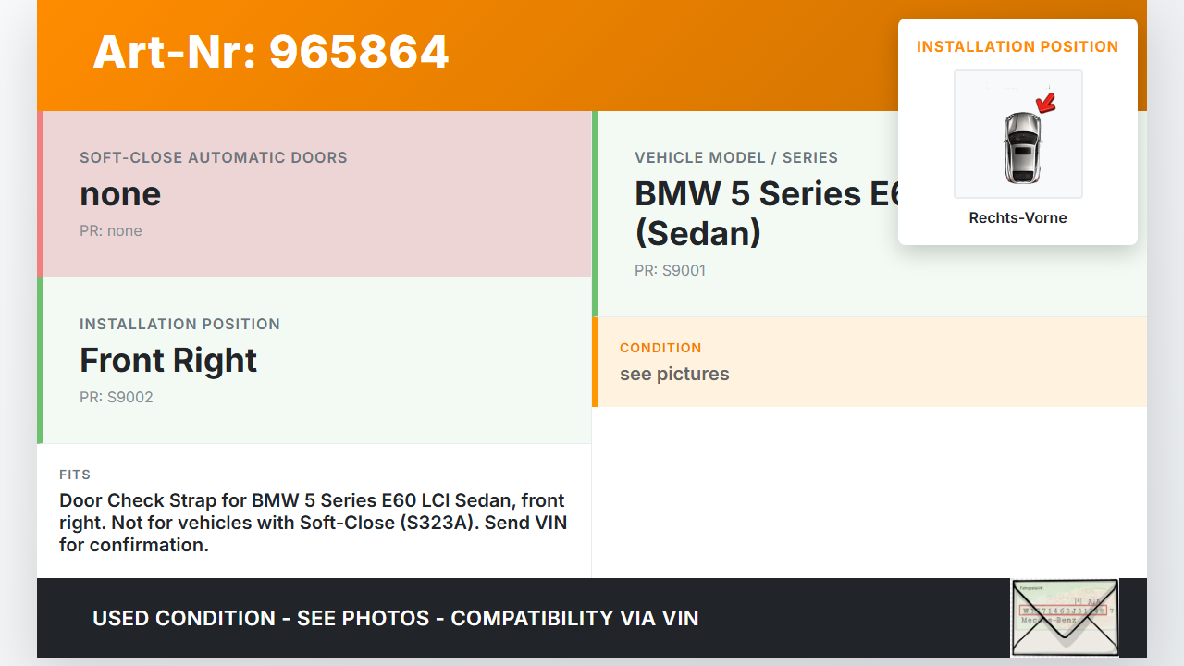Click the door check strap fits description
1184x666 pixels.
[313, 523]
